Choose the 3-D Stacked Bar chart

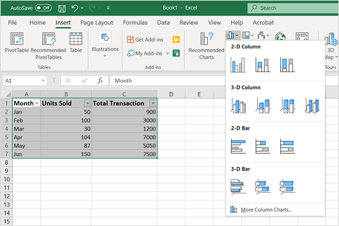click(263, 186)
